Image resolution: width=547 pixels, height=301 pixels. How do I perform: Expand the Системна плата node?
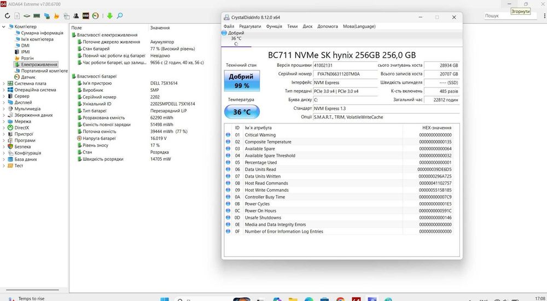(x=3, y=84)
